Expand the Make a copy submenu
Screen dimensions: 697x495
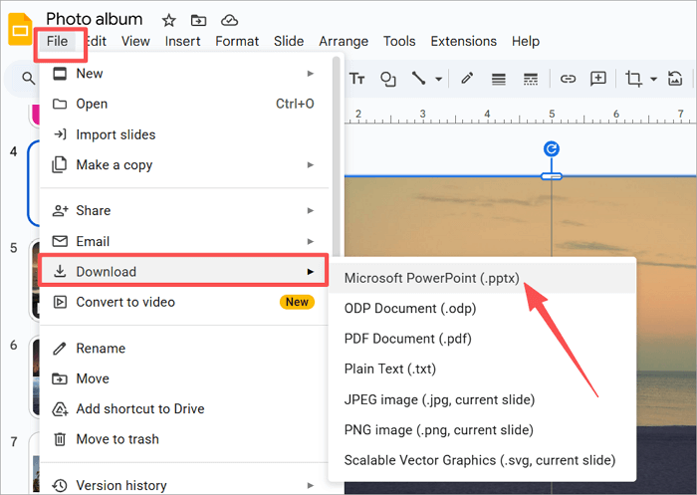click(184, 165)
